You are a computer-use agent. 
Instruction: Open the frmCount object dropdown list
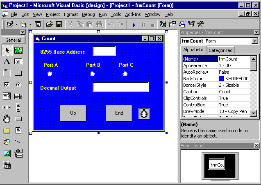click(x=255, y=41)
